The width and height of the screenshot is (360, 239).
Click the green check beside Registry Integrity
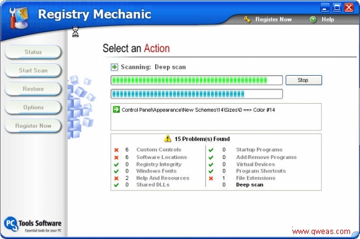[117, 165]
